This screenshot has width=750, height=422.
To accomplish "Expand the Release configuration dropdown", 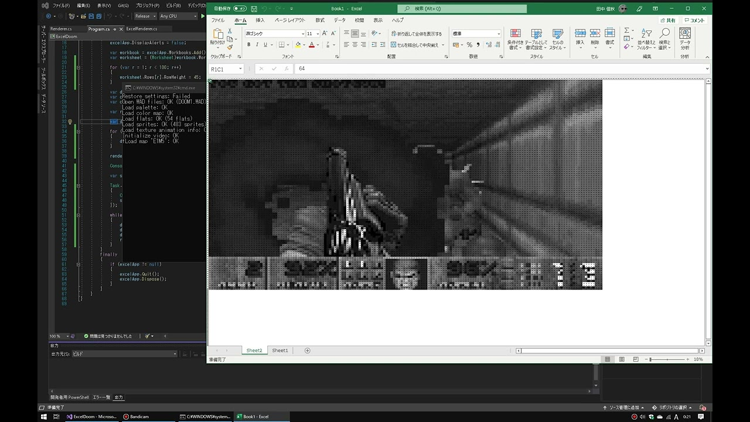I will pyautogui.click(x=145, y=16).
